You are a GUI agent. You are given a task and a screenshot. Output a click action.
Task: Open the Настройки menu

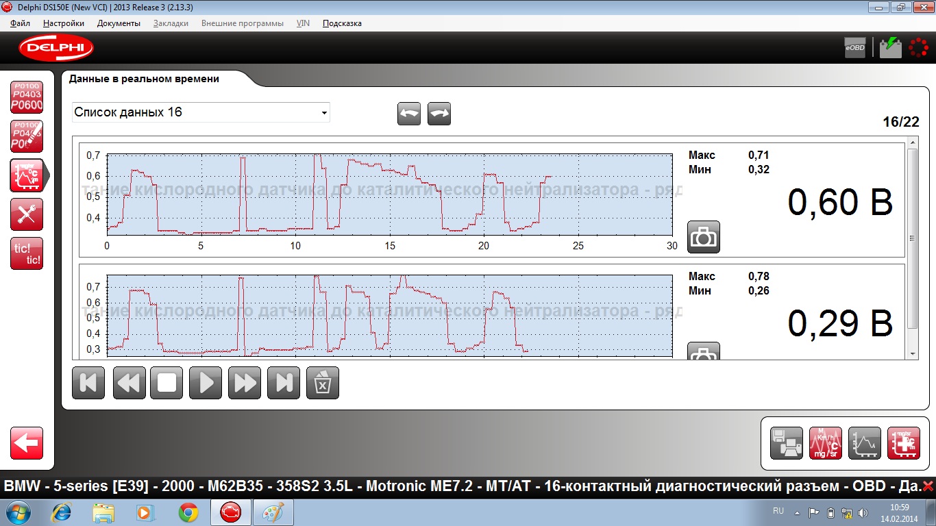(64, 23)
